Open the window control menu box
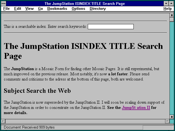The height and width of the screenshot is (131, 175). (4, 4)
